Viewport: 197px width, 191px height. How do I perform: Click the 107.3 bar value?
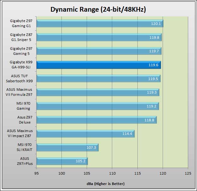point(91,148)
